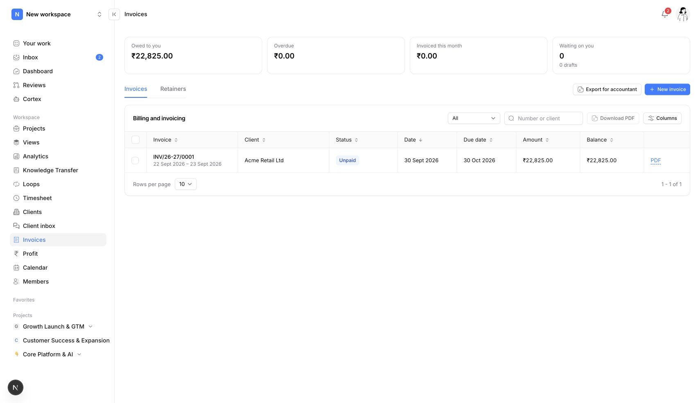Open Knowledge Transfer in the sidebar
Image resolution: width=700 pixels, height=403 pixels.
click(x=58, y=170)
